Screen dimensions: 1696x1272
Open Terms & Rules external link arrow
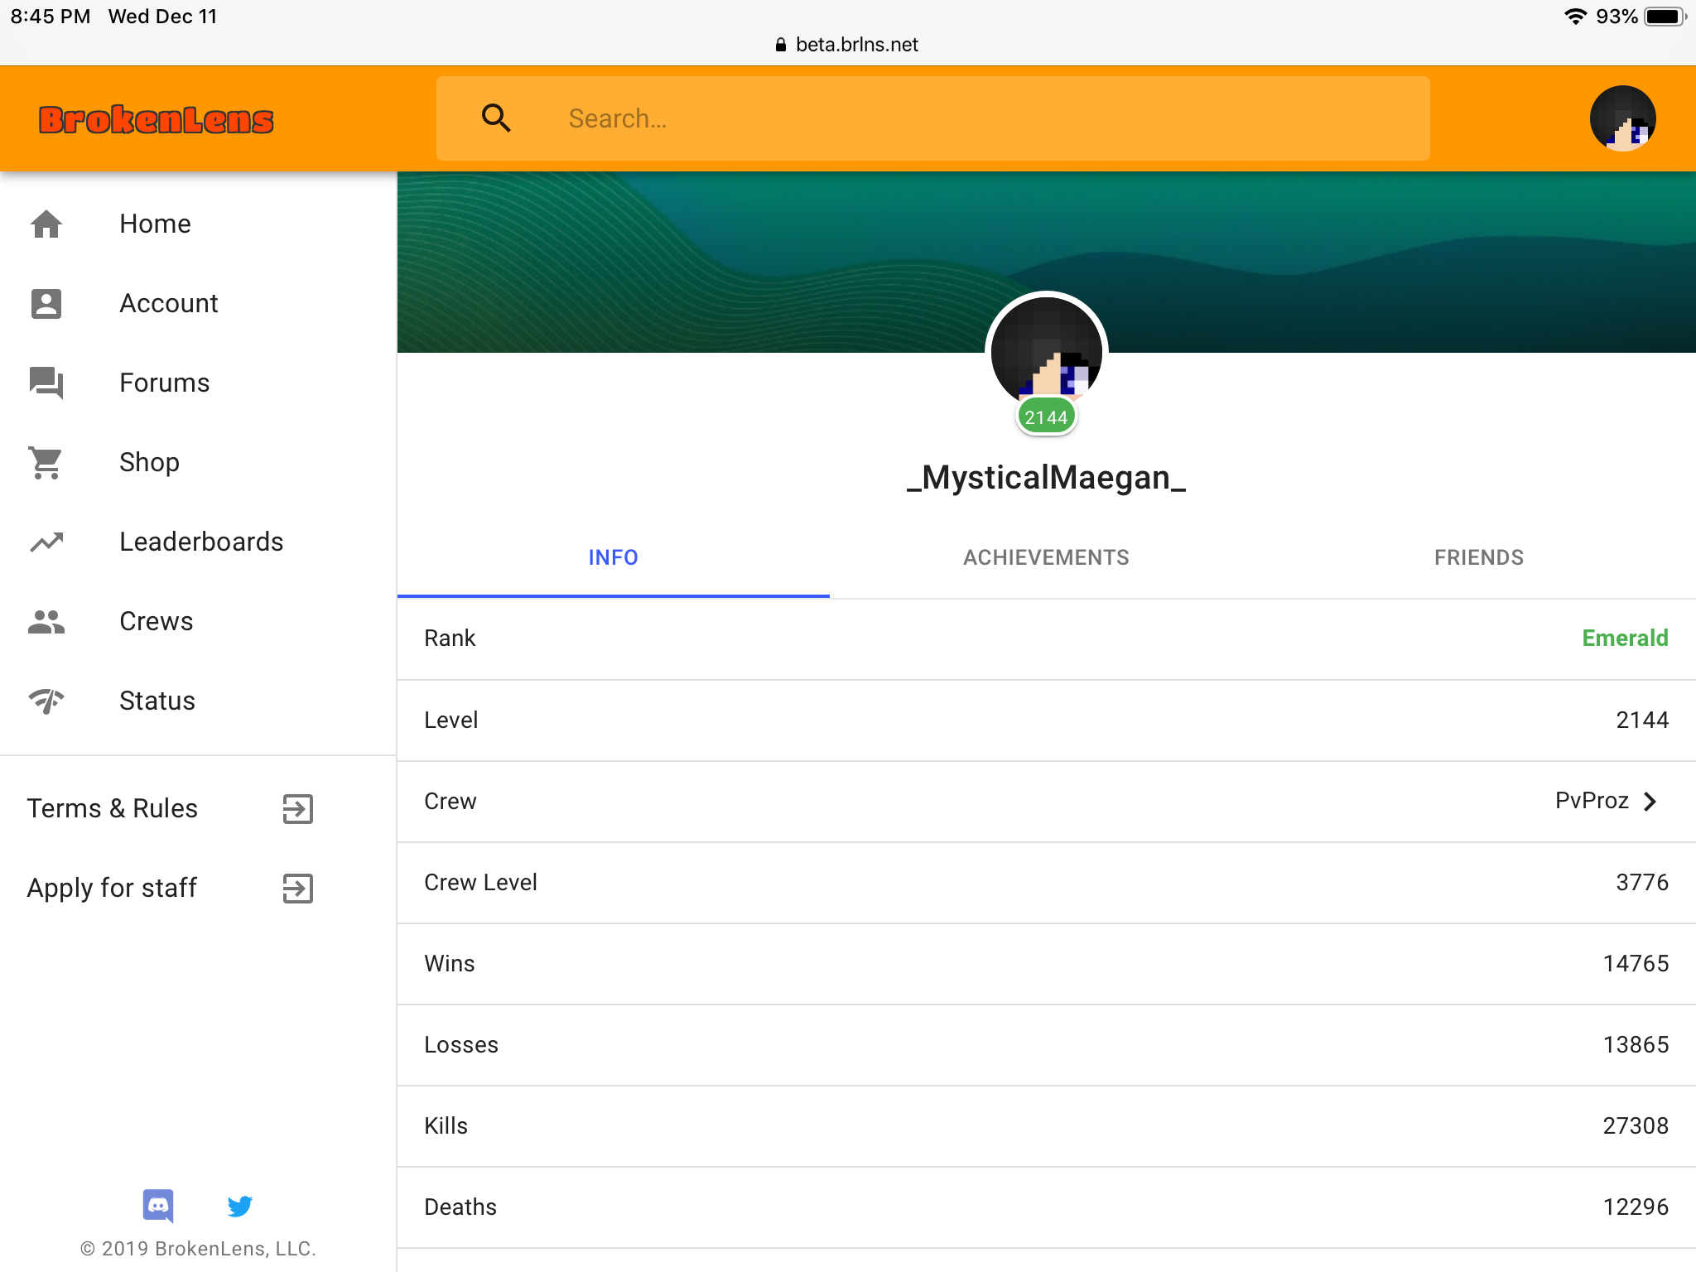point(297,809)
